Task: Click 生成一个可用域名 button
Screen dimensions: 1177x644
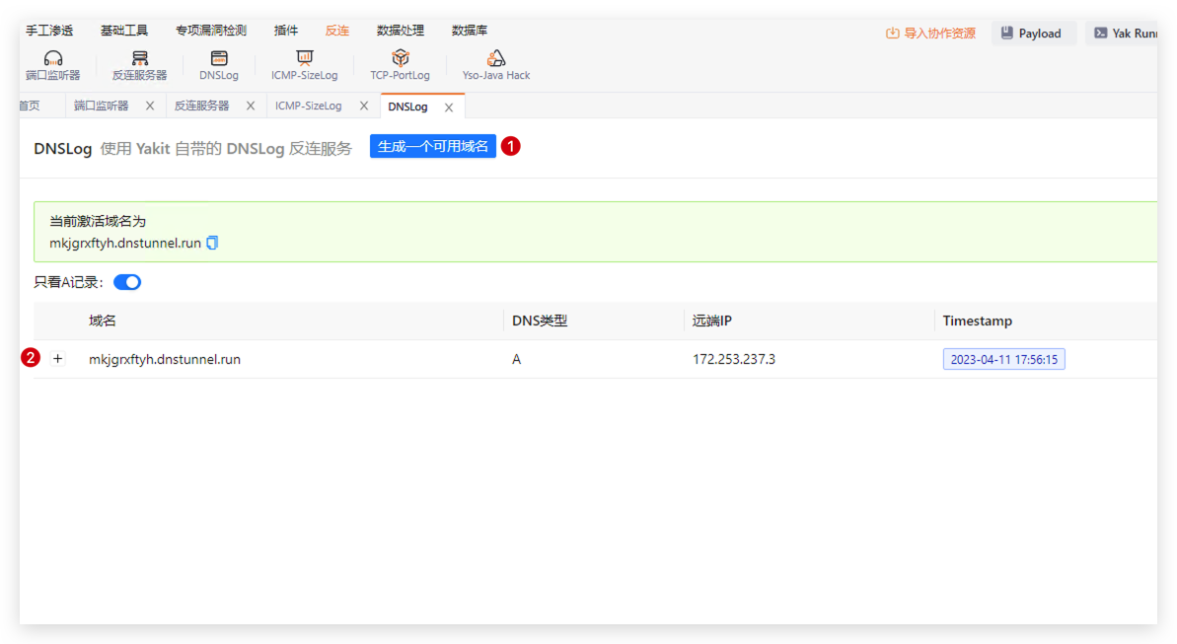Action: 432,146
